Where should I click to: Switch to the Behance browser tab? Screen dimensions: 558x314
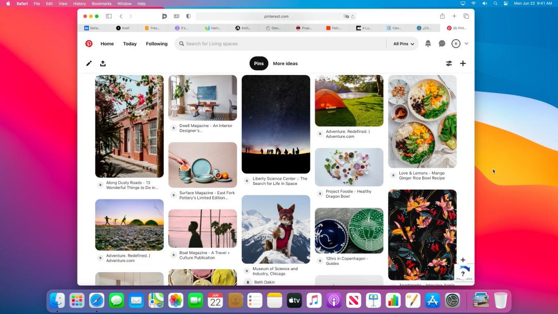point(92,28)
